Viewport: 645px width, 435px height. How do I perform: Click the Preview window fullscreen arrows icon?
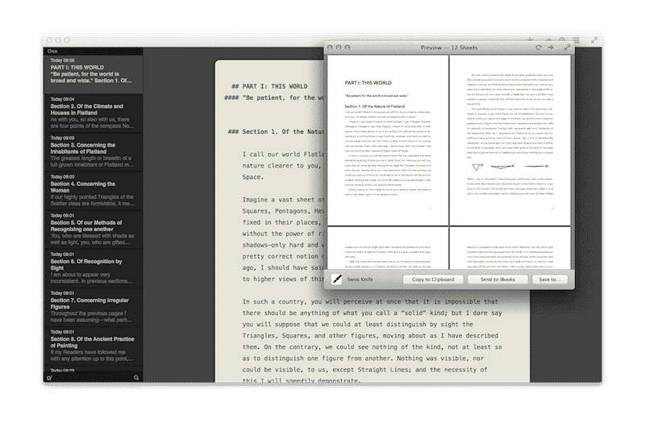tap(567, 48)
